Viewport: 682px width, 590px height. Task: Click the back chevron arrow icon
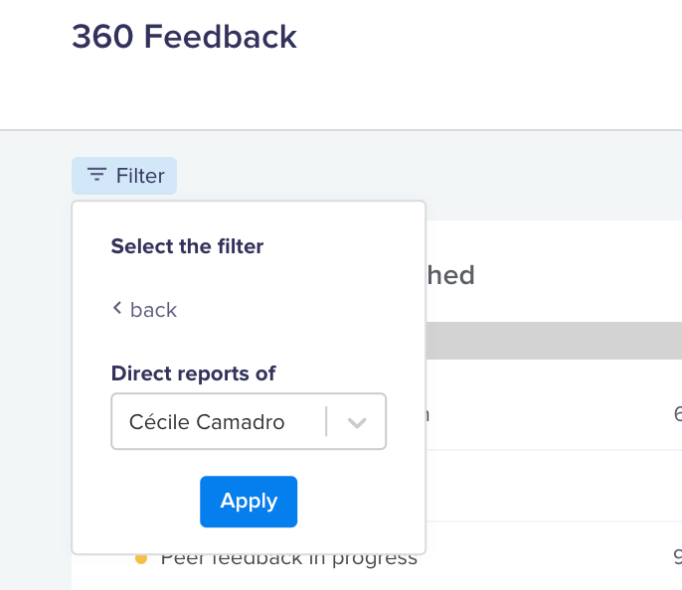pos(117,308)
